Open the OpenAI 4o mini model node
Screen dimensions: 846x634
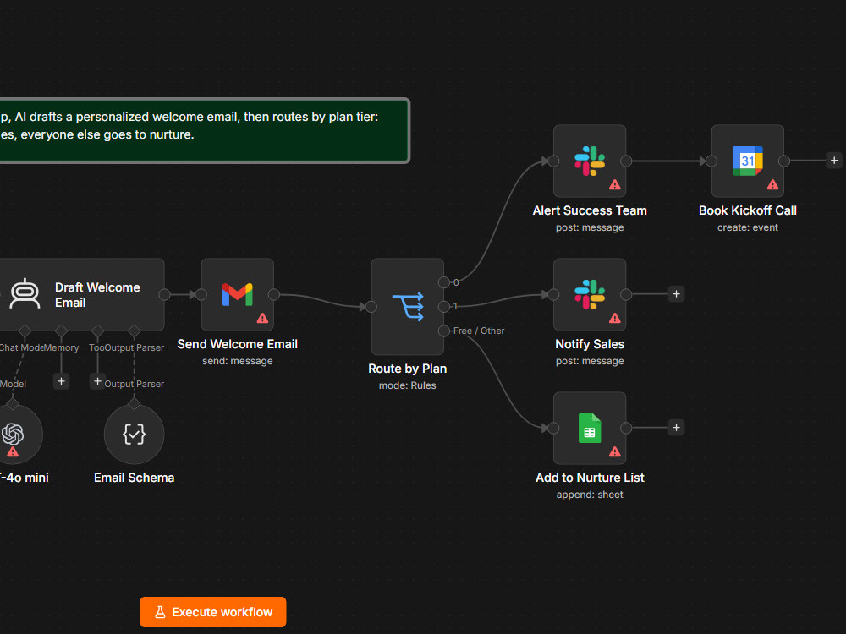tap(13, 434)
